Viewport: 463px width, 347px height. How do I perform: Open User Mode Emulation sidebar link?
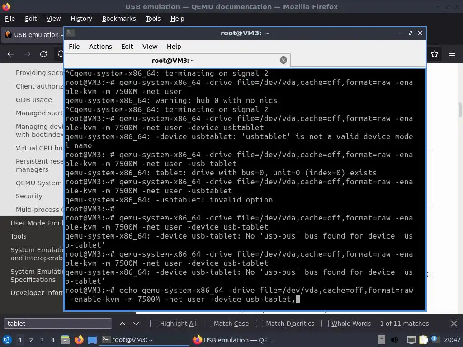tap(37, 223)
